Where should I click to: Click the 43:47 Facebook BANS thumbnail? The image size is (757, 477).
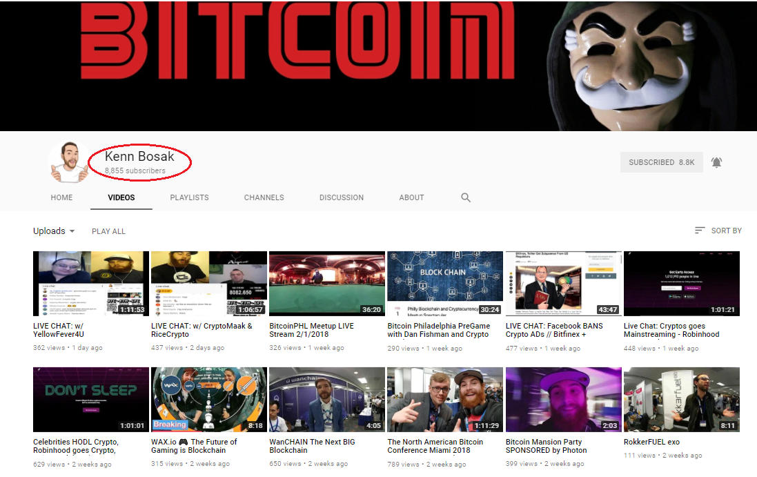pos(563,284)
